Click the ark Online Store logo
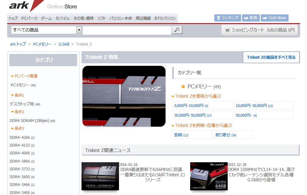Screen dimensions: 307x195 [43, 6]
